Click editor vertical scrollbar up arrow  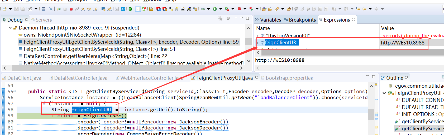[x=371, y=86]
